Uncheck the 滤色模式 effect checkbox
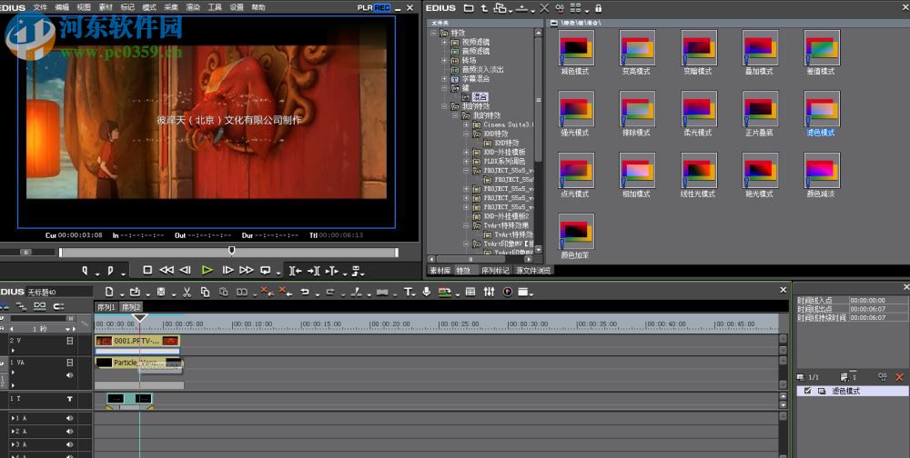Viewport: 910px width, 458px height. (x=807, y=391)
